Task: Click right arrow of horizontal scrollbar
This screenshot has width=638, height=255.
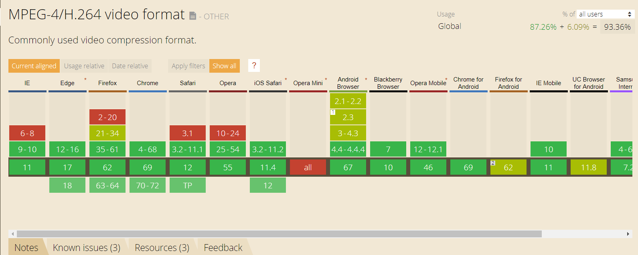Action: pos(628,234)
